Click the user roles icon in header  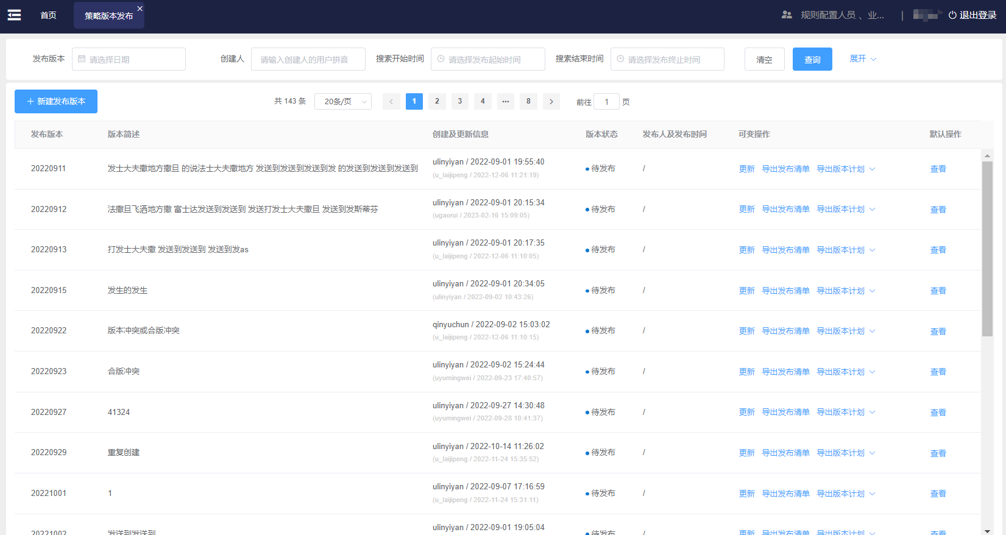point(787,15)
